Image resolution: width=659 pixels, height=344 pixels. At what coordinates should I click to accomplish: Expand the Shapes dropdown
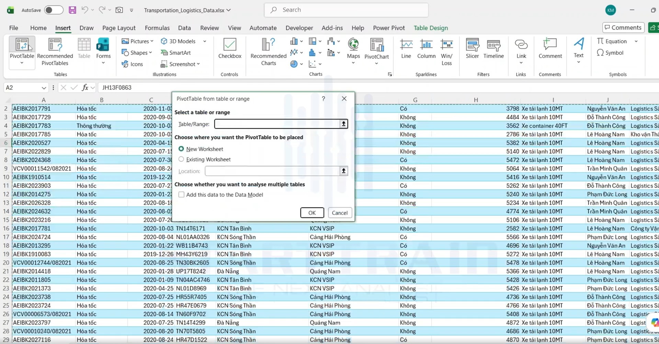click(150, 52)
